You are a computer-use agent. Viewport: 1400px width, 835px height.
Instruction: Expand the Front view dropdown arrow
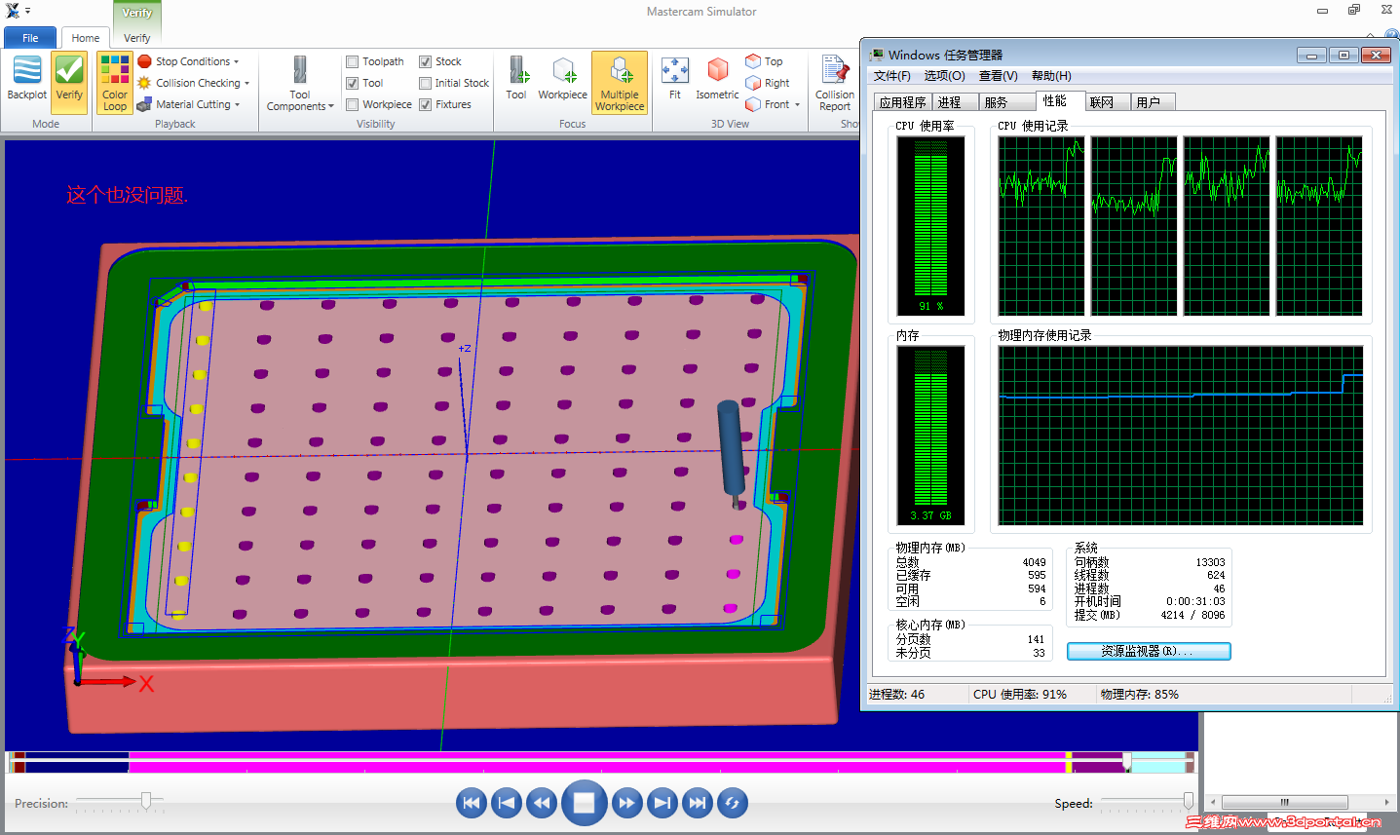pos(797,104)
